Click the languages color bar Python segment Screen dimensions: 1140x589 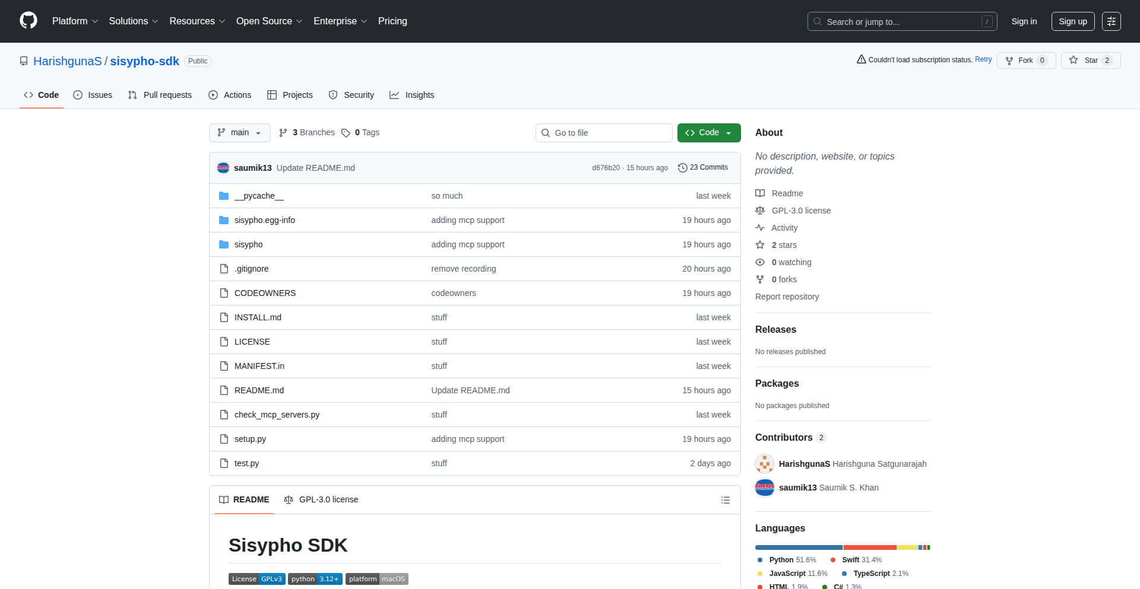tap(798, 547)
